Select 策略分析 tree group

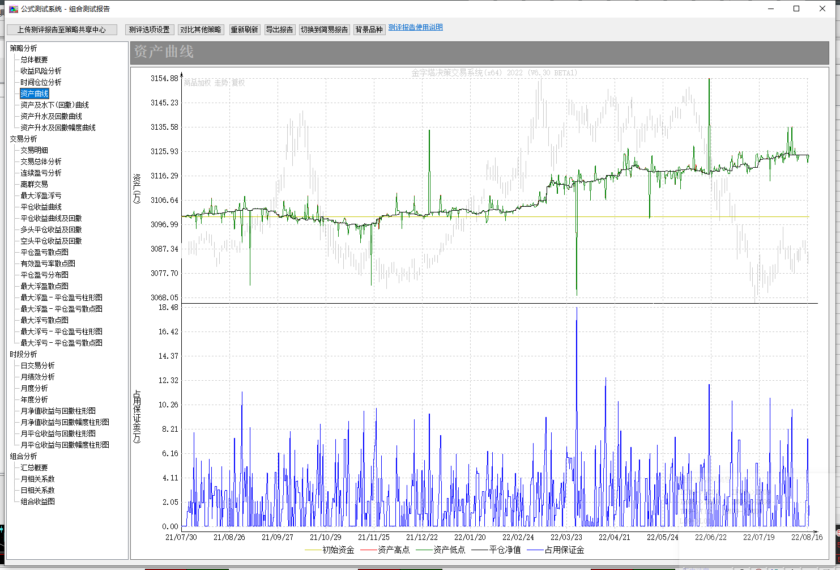point(24,48)
